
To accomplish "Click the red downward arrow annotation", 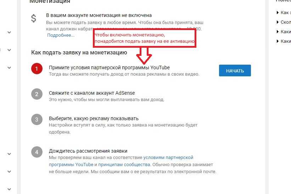I will coord(144,55).
